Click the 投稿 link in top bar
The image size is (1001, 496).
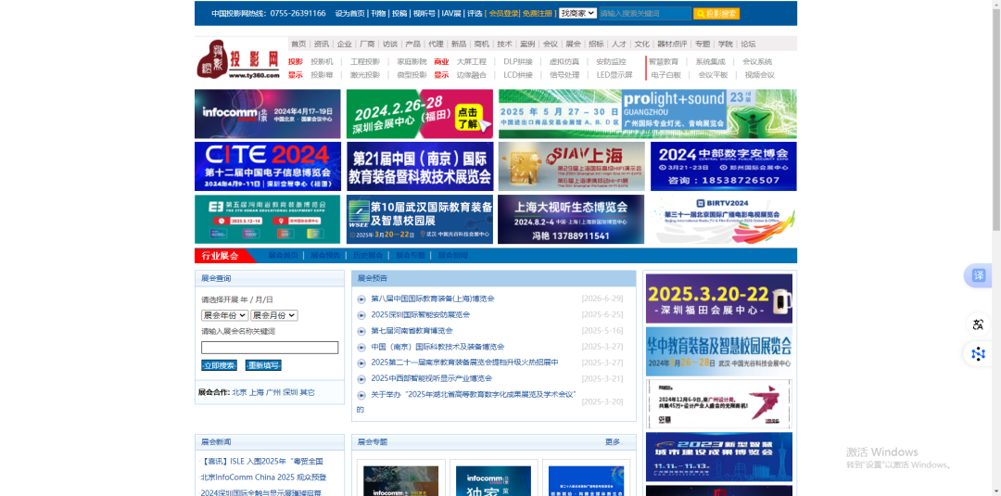[x=399, y=13]
